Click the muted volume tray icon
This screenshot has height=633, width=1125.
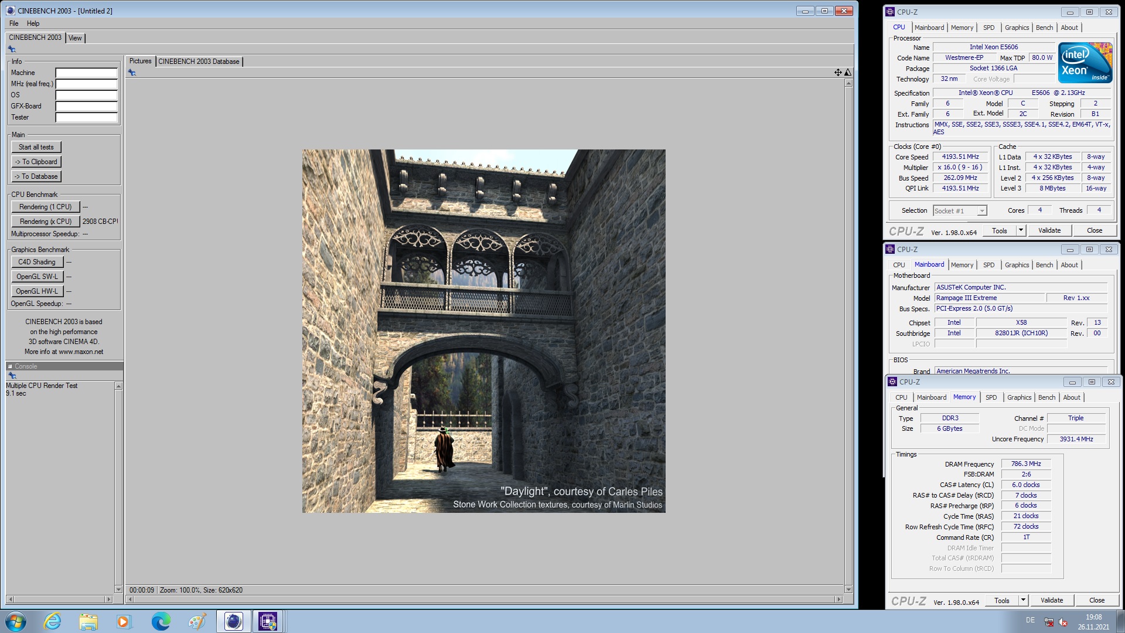(x=1063, y=622)
